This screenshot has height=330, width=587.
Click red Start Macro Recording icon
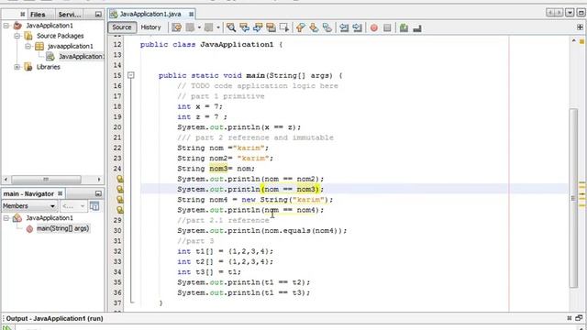[373, 27]
